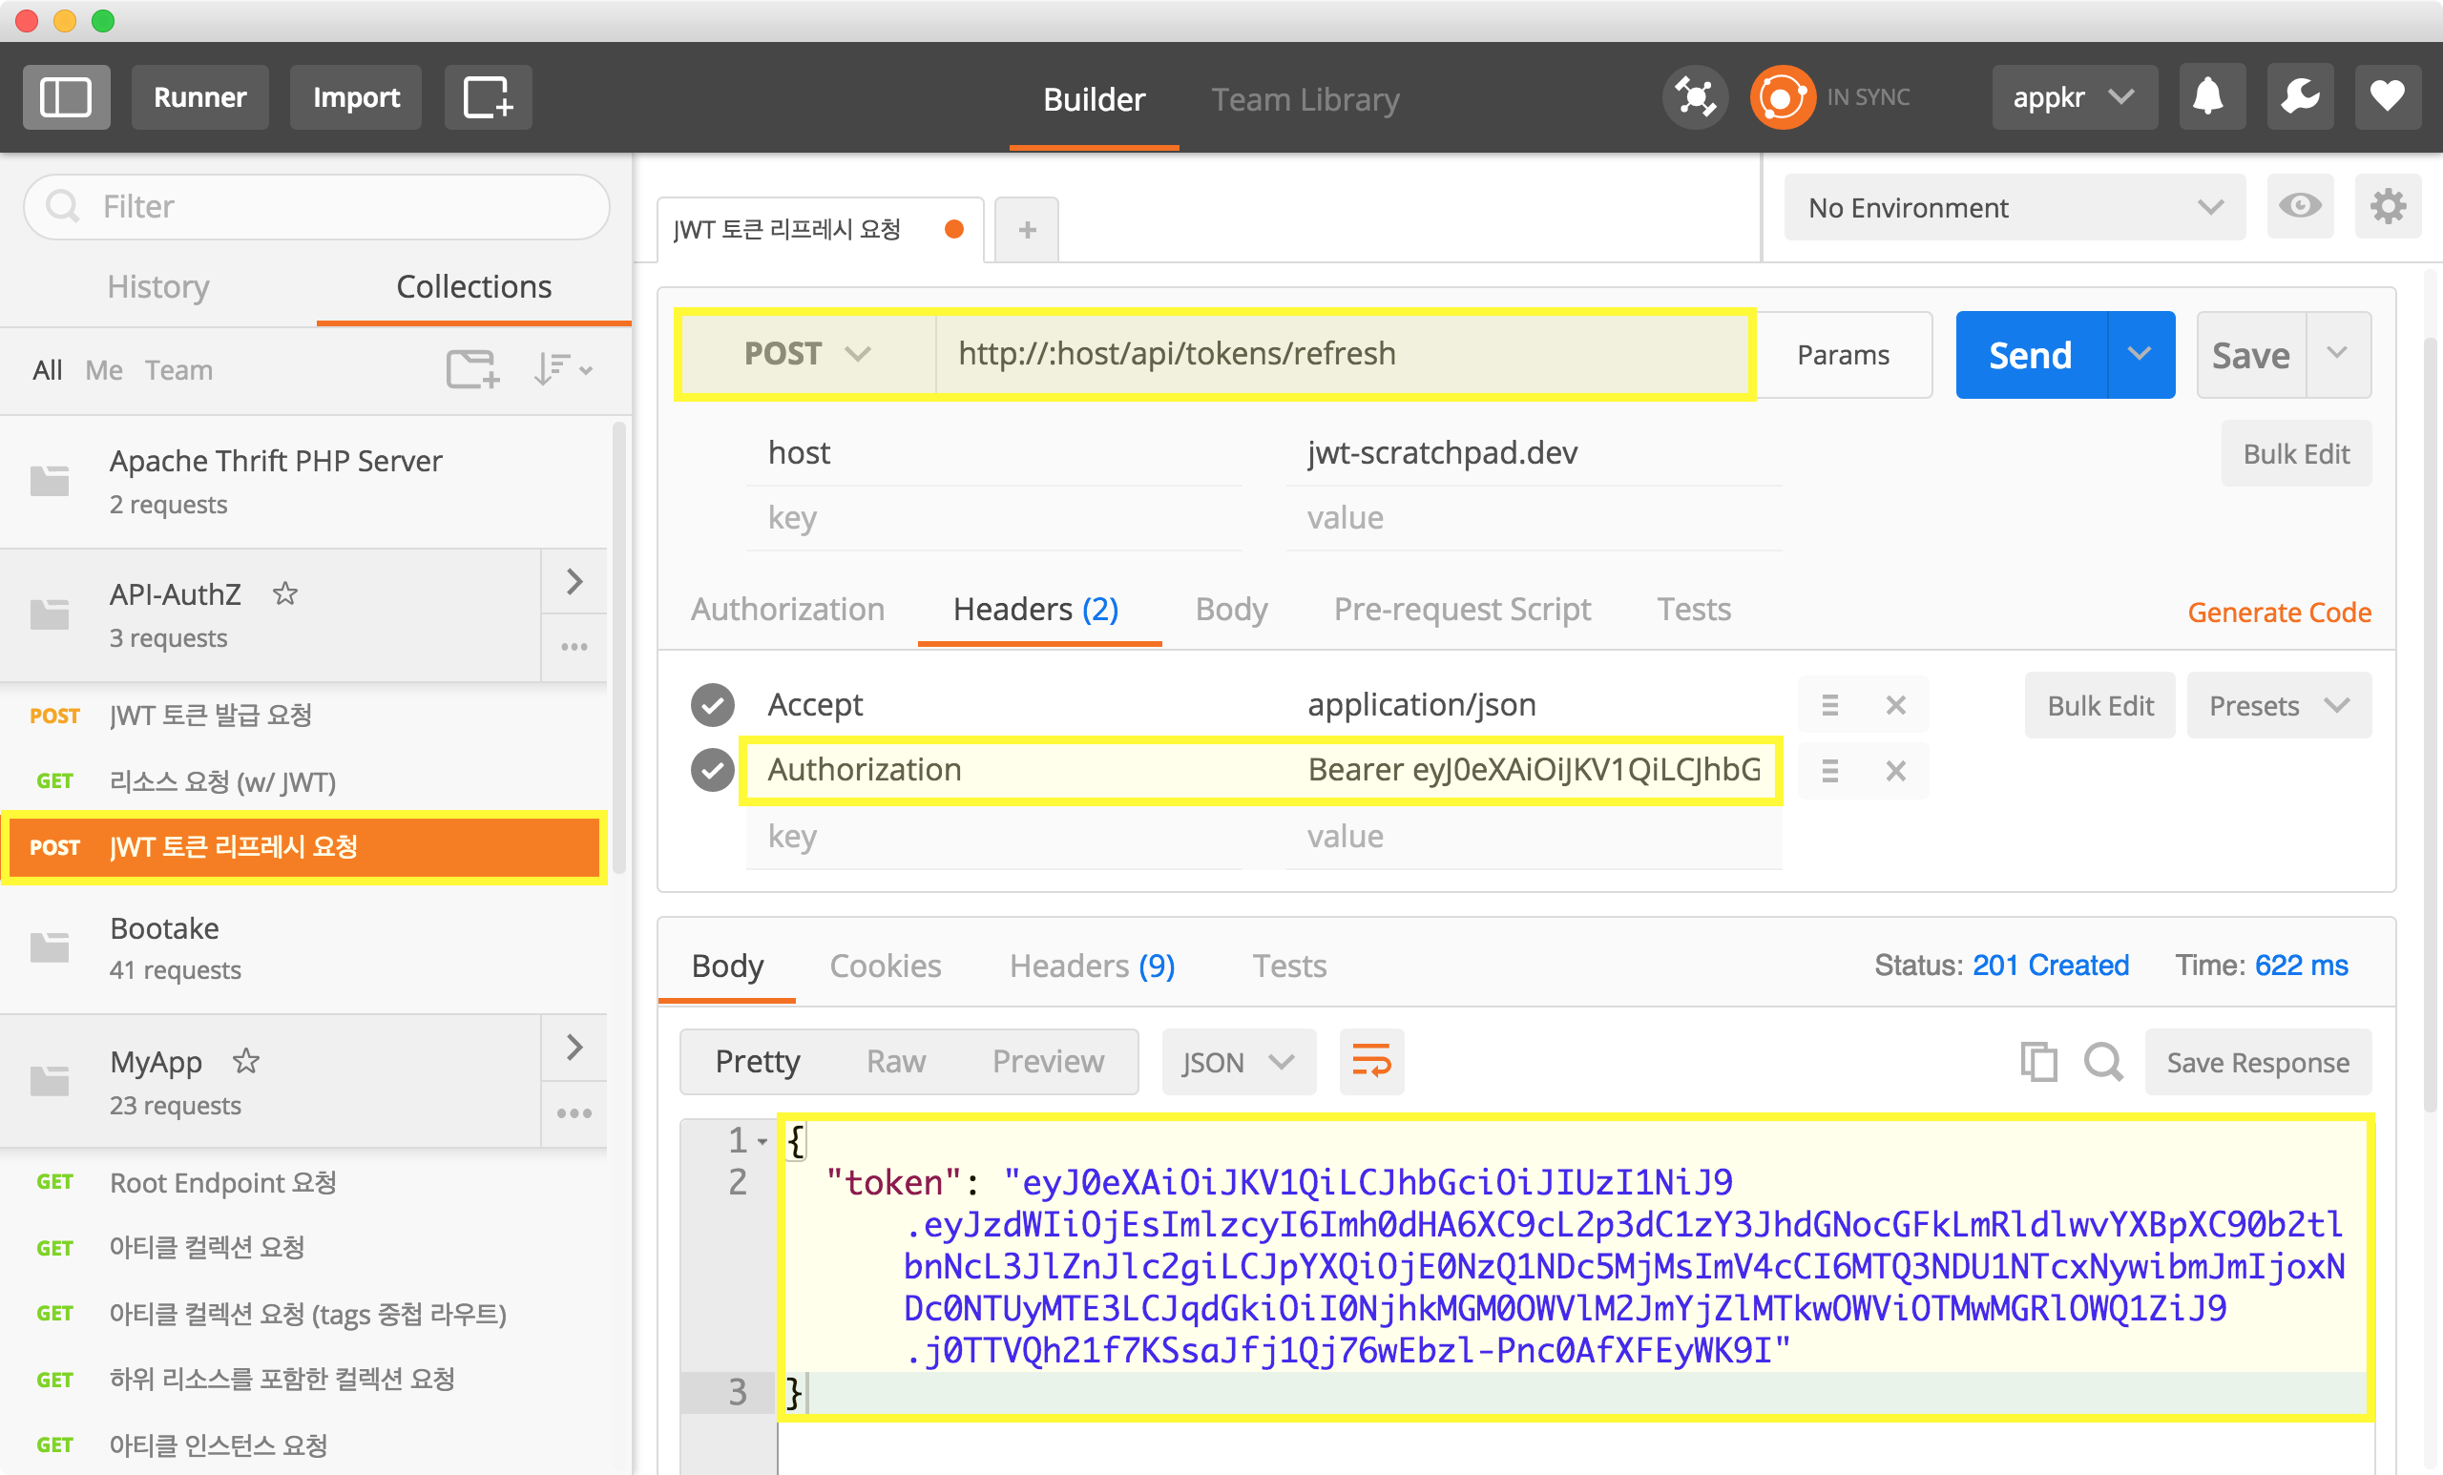This screenshot has width=2443, height=1475.
Task: Open notifications bell icon
Action: (x=2210, y=97)
